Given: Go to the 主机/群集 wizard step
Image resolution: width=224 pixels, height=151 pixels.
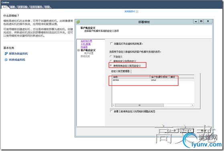Looking at the screenshot, I should 86,44.
